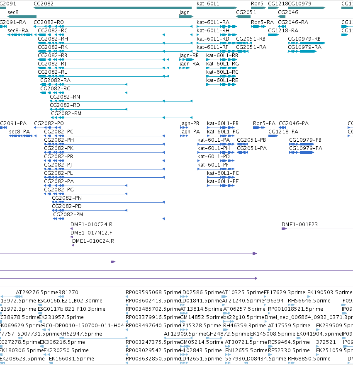Select transcript kat-60L1-RA
The height and width of the screenshot is (365, 353).
[x=217, y=27]
